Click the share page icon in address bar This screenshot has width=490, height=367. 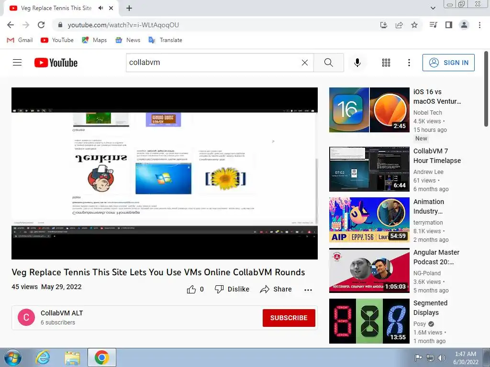pyautogui.click(x=399, y=25)
